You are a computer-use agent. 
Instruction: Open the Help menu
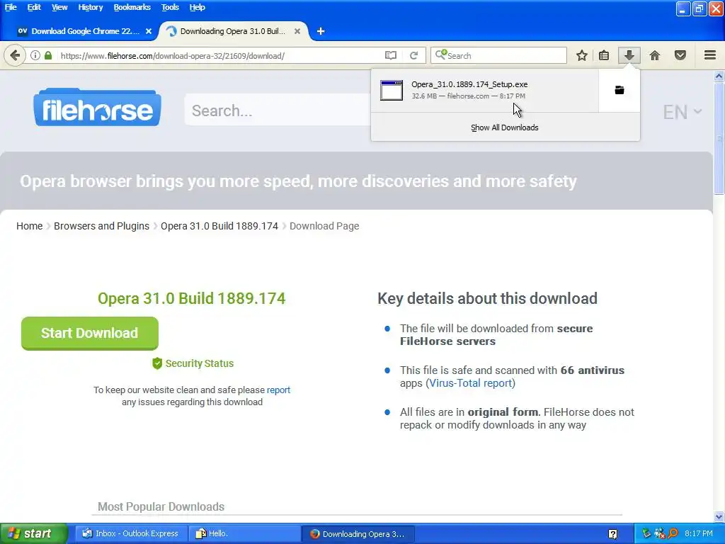197,7
